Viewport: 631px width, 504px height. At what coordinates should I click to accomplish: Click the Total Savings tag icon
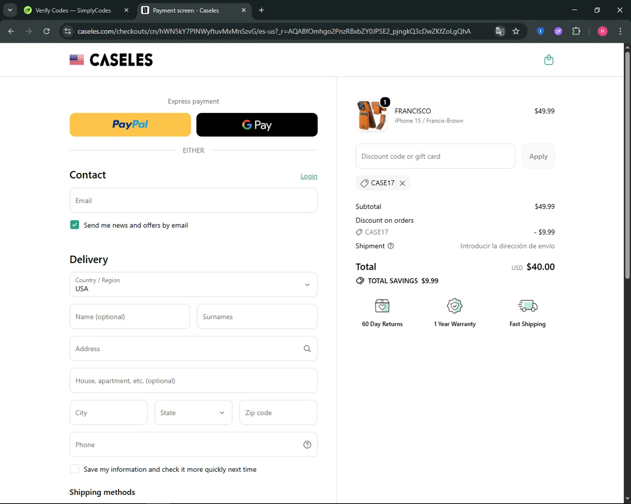360,281
